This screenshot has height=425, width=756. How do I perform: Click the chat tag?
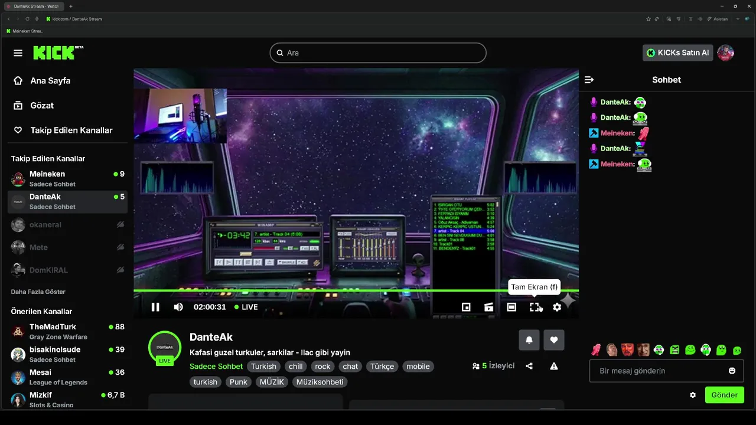[350, 367]
